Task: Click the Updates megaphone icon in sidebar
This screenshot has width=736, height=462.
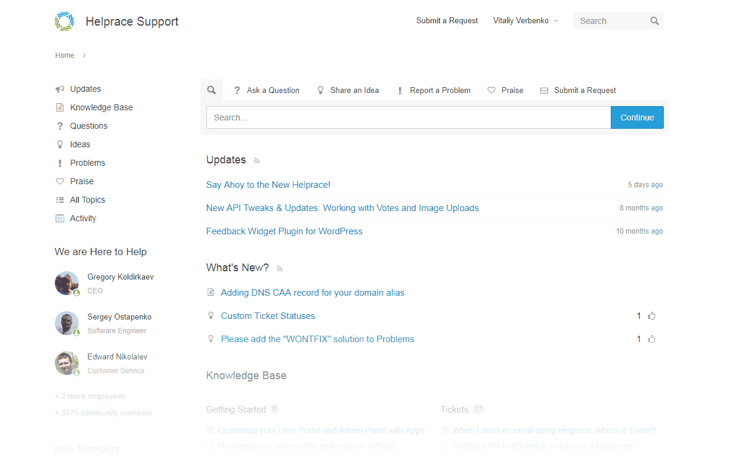Action: tap(60, 89)
